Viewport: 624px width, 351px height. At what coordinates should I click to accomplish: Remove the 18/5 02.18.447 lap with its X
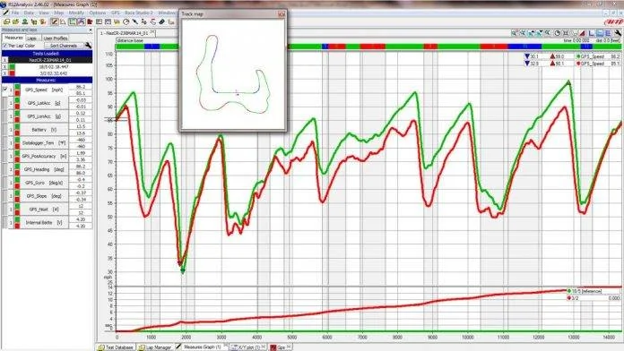coord(4,67)
